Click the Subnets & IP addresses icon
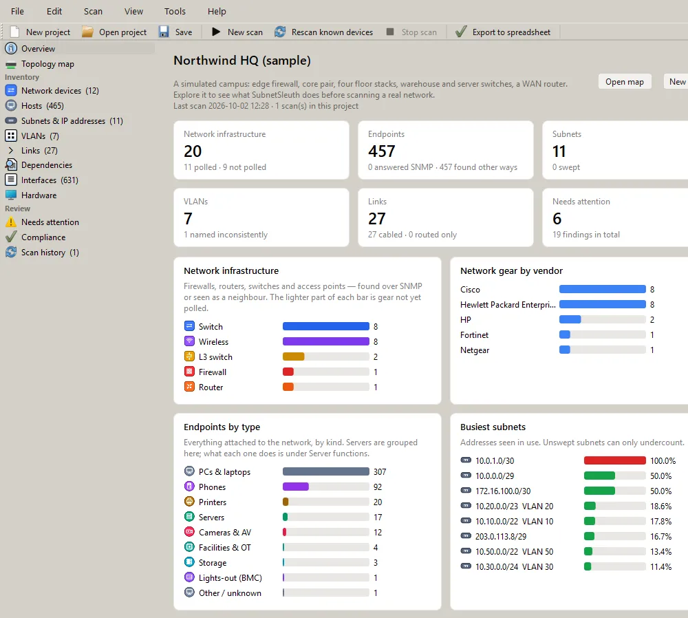The height and width of the screenshot is (618, 688). point(11,120)
